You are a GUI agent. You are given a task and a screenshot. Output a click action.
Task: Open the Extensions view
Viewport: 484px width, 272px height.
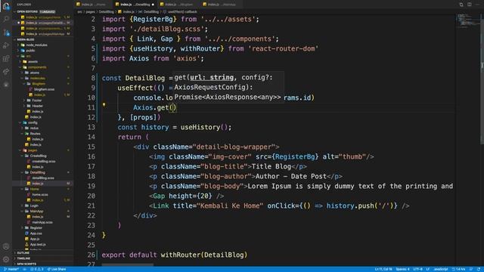pyautogui.click(x=6, y=58)
